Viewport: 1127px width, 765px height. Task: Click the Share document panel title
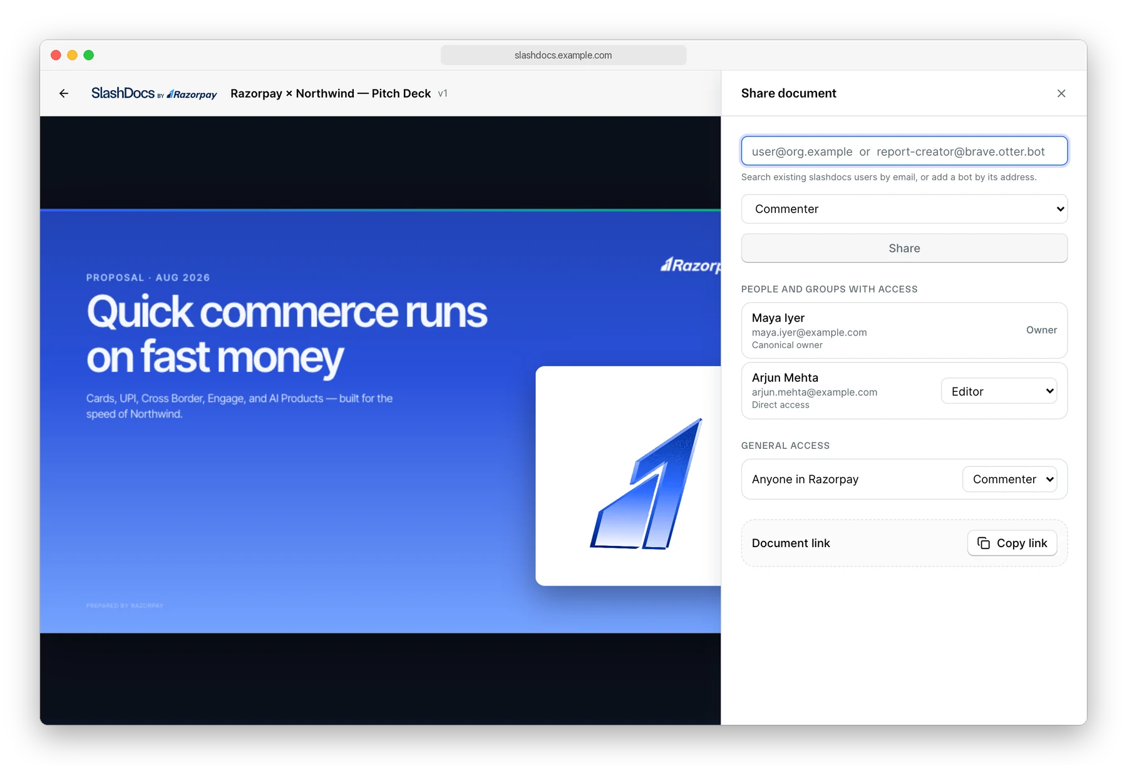(788, 93)
